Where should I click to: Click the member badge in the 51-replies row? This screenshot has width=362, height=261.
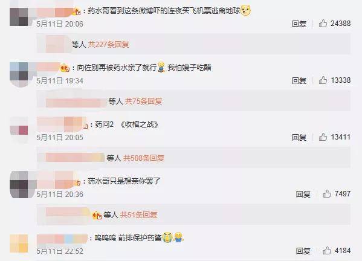click(97, 215)
